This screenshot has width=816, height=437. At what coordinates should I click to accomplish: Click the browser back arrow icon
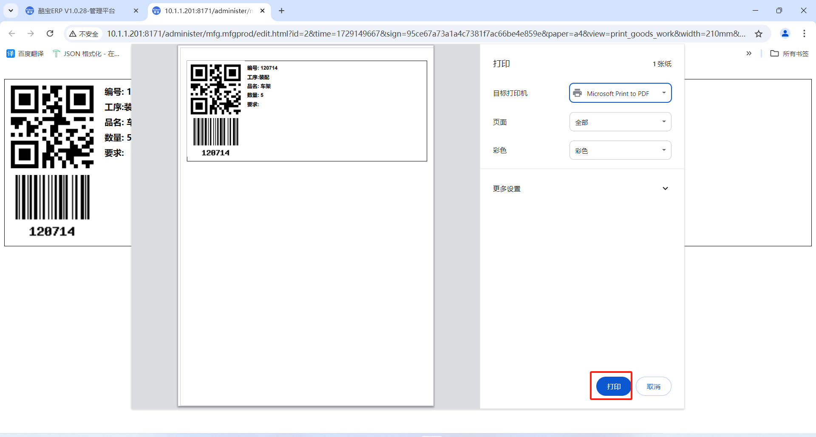[12, 34]
